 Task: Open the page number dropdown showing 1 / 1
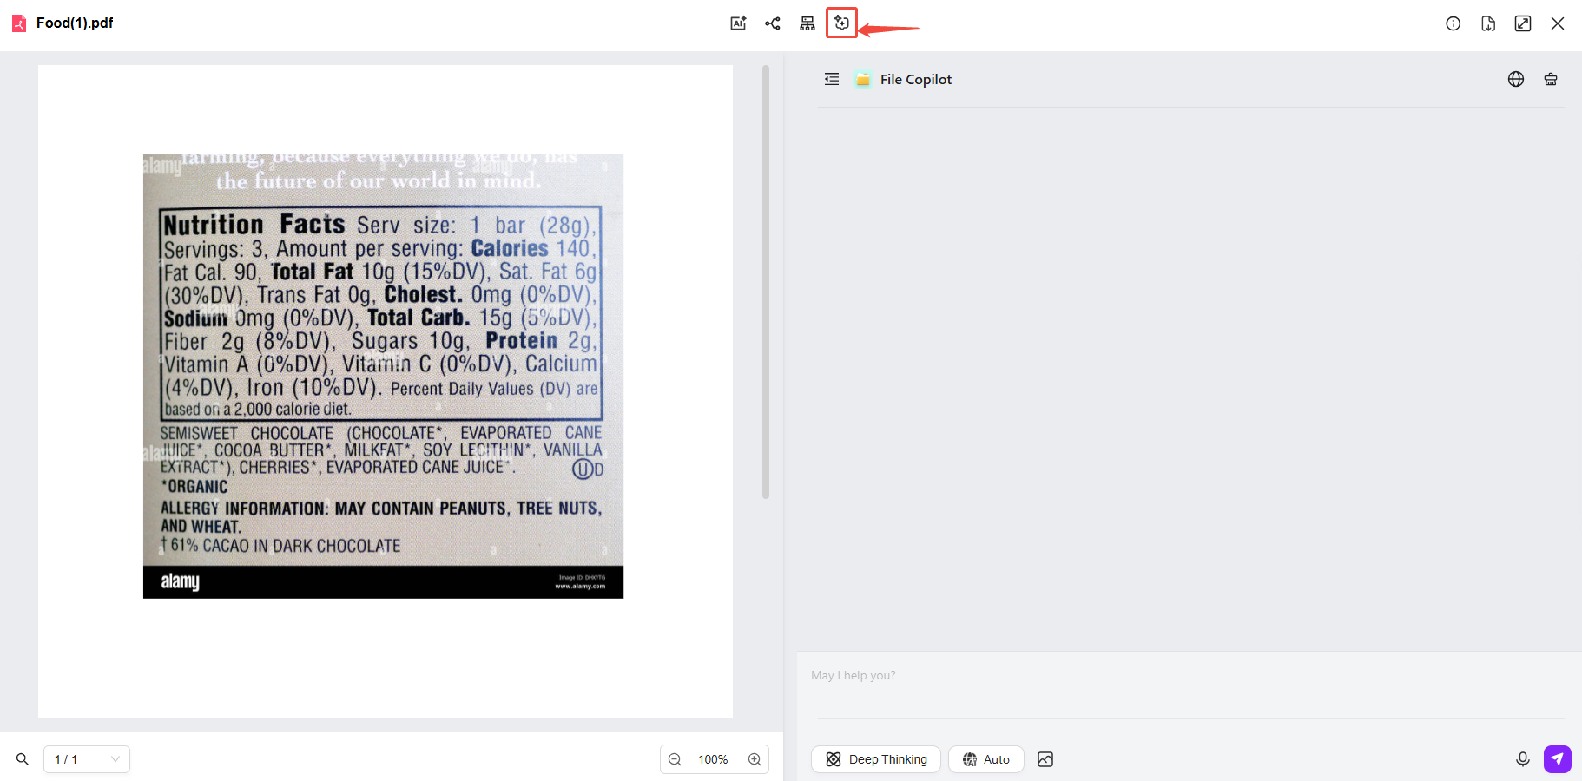tap(87, 759)
